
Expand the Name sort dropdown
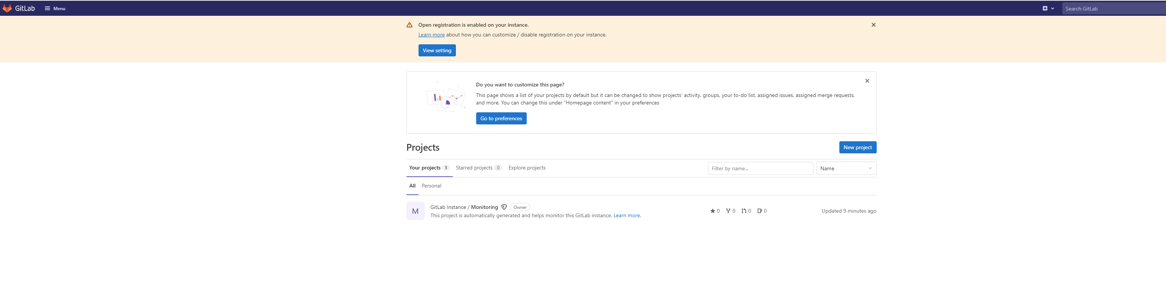(x=847, y=168)
